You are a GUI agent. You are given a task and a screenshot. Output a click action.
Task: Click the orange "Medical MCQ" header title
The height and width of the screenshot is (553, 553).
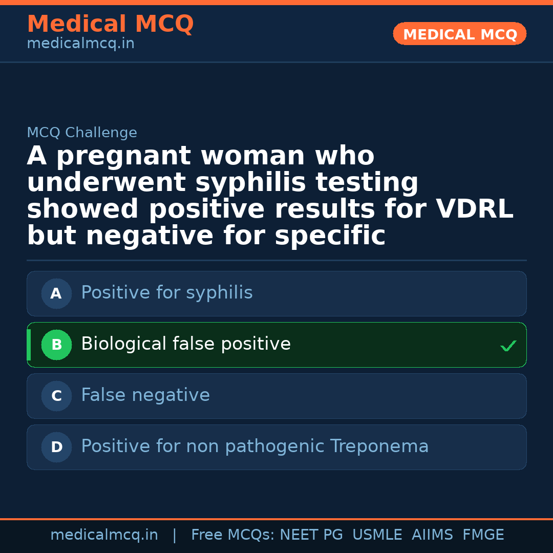coord(110,24)
